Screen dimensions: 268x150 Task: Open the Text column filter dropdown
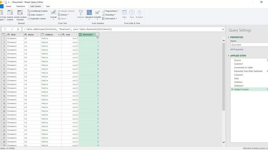pos(76,35)
